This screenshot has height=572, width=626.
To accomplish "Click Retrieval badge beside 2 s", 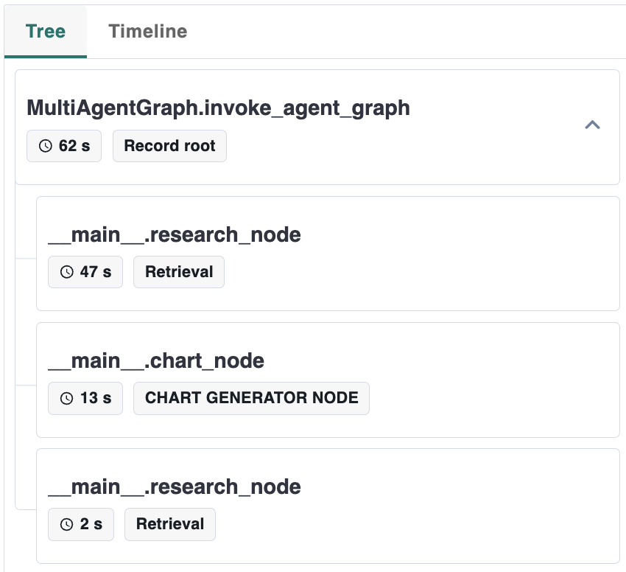I will (x=170, y=524).
